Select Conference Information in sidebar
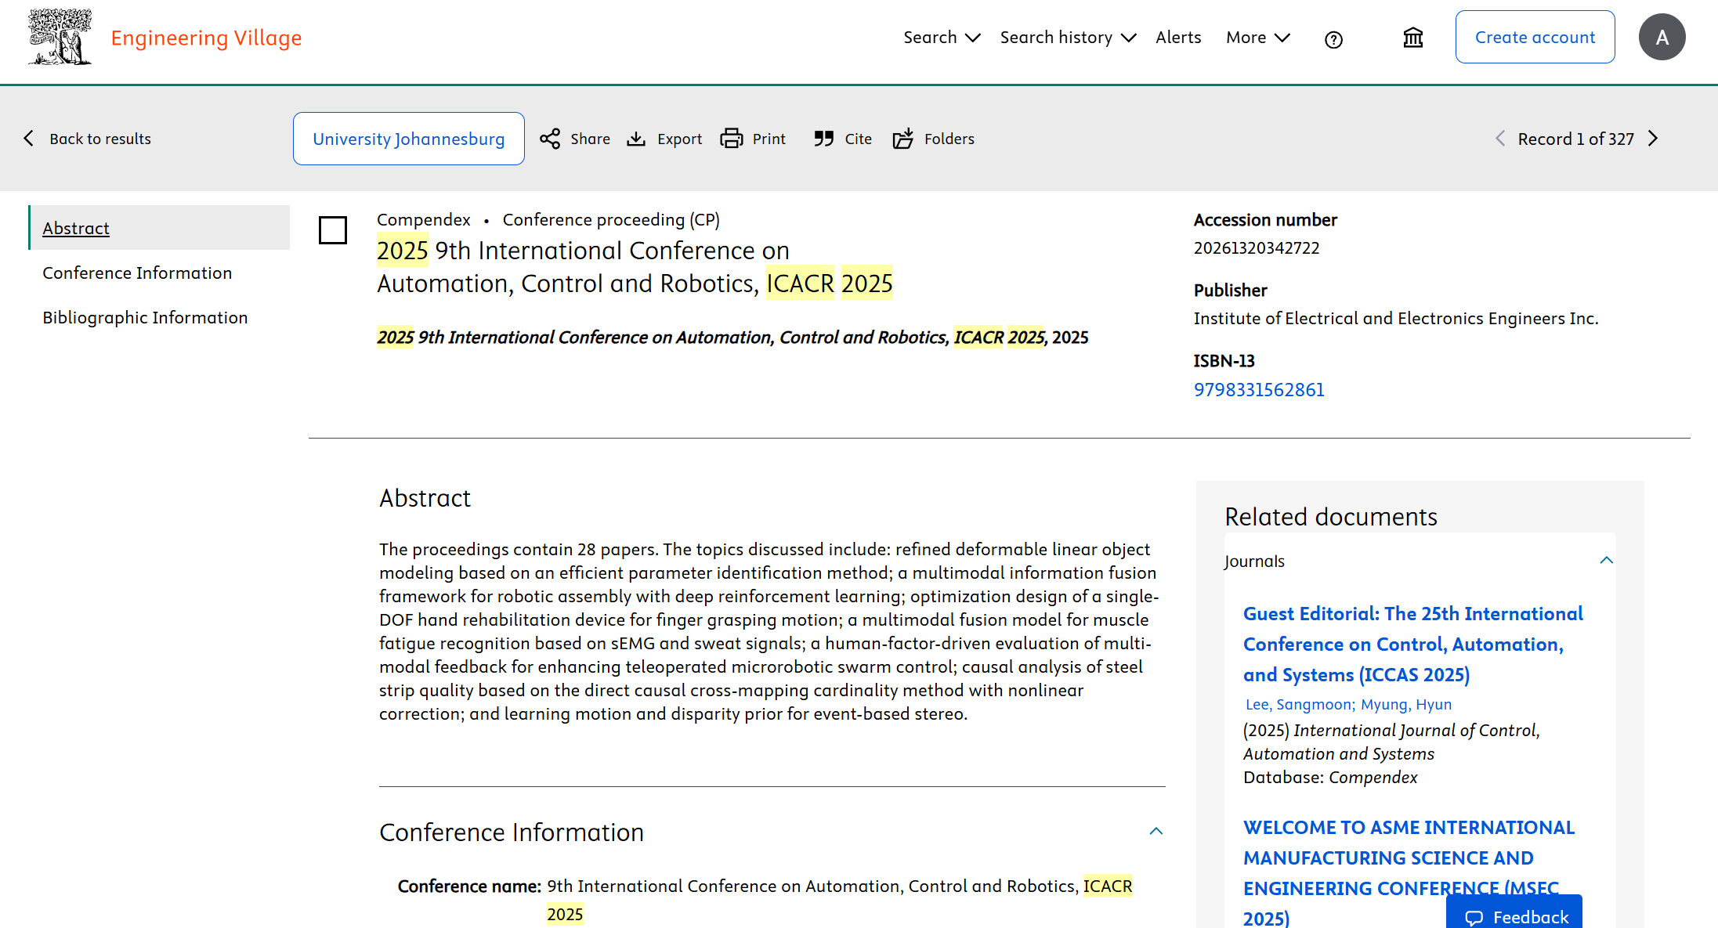The image size is (1718, 928). click(137, 273)
